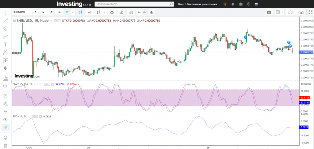Open chart settings gear icon

tap(112, 12)
